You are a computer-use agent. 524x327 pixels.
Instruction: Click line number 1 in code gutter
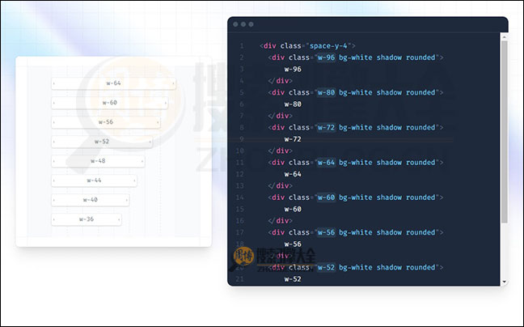[242, 46]
